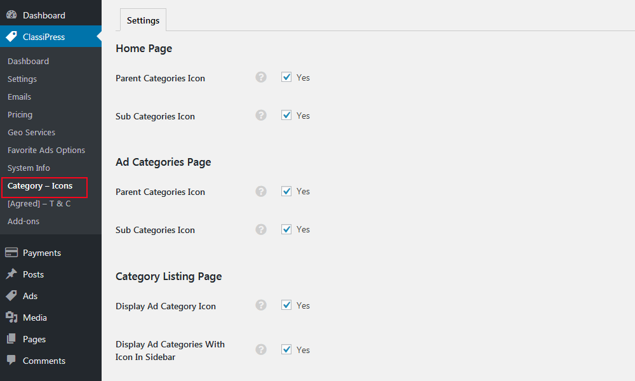Viewport: 635px width, 381px height.
Task: Open Geo Services from the sidebar menu
Action: [31, 132]
